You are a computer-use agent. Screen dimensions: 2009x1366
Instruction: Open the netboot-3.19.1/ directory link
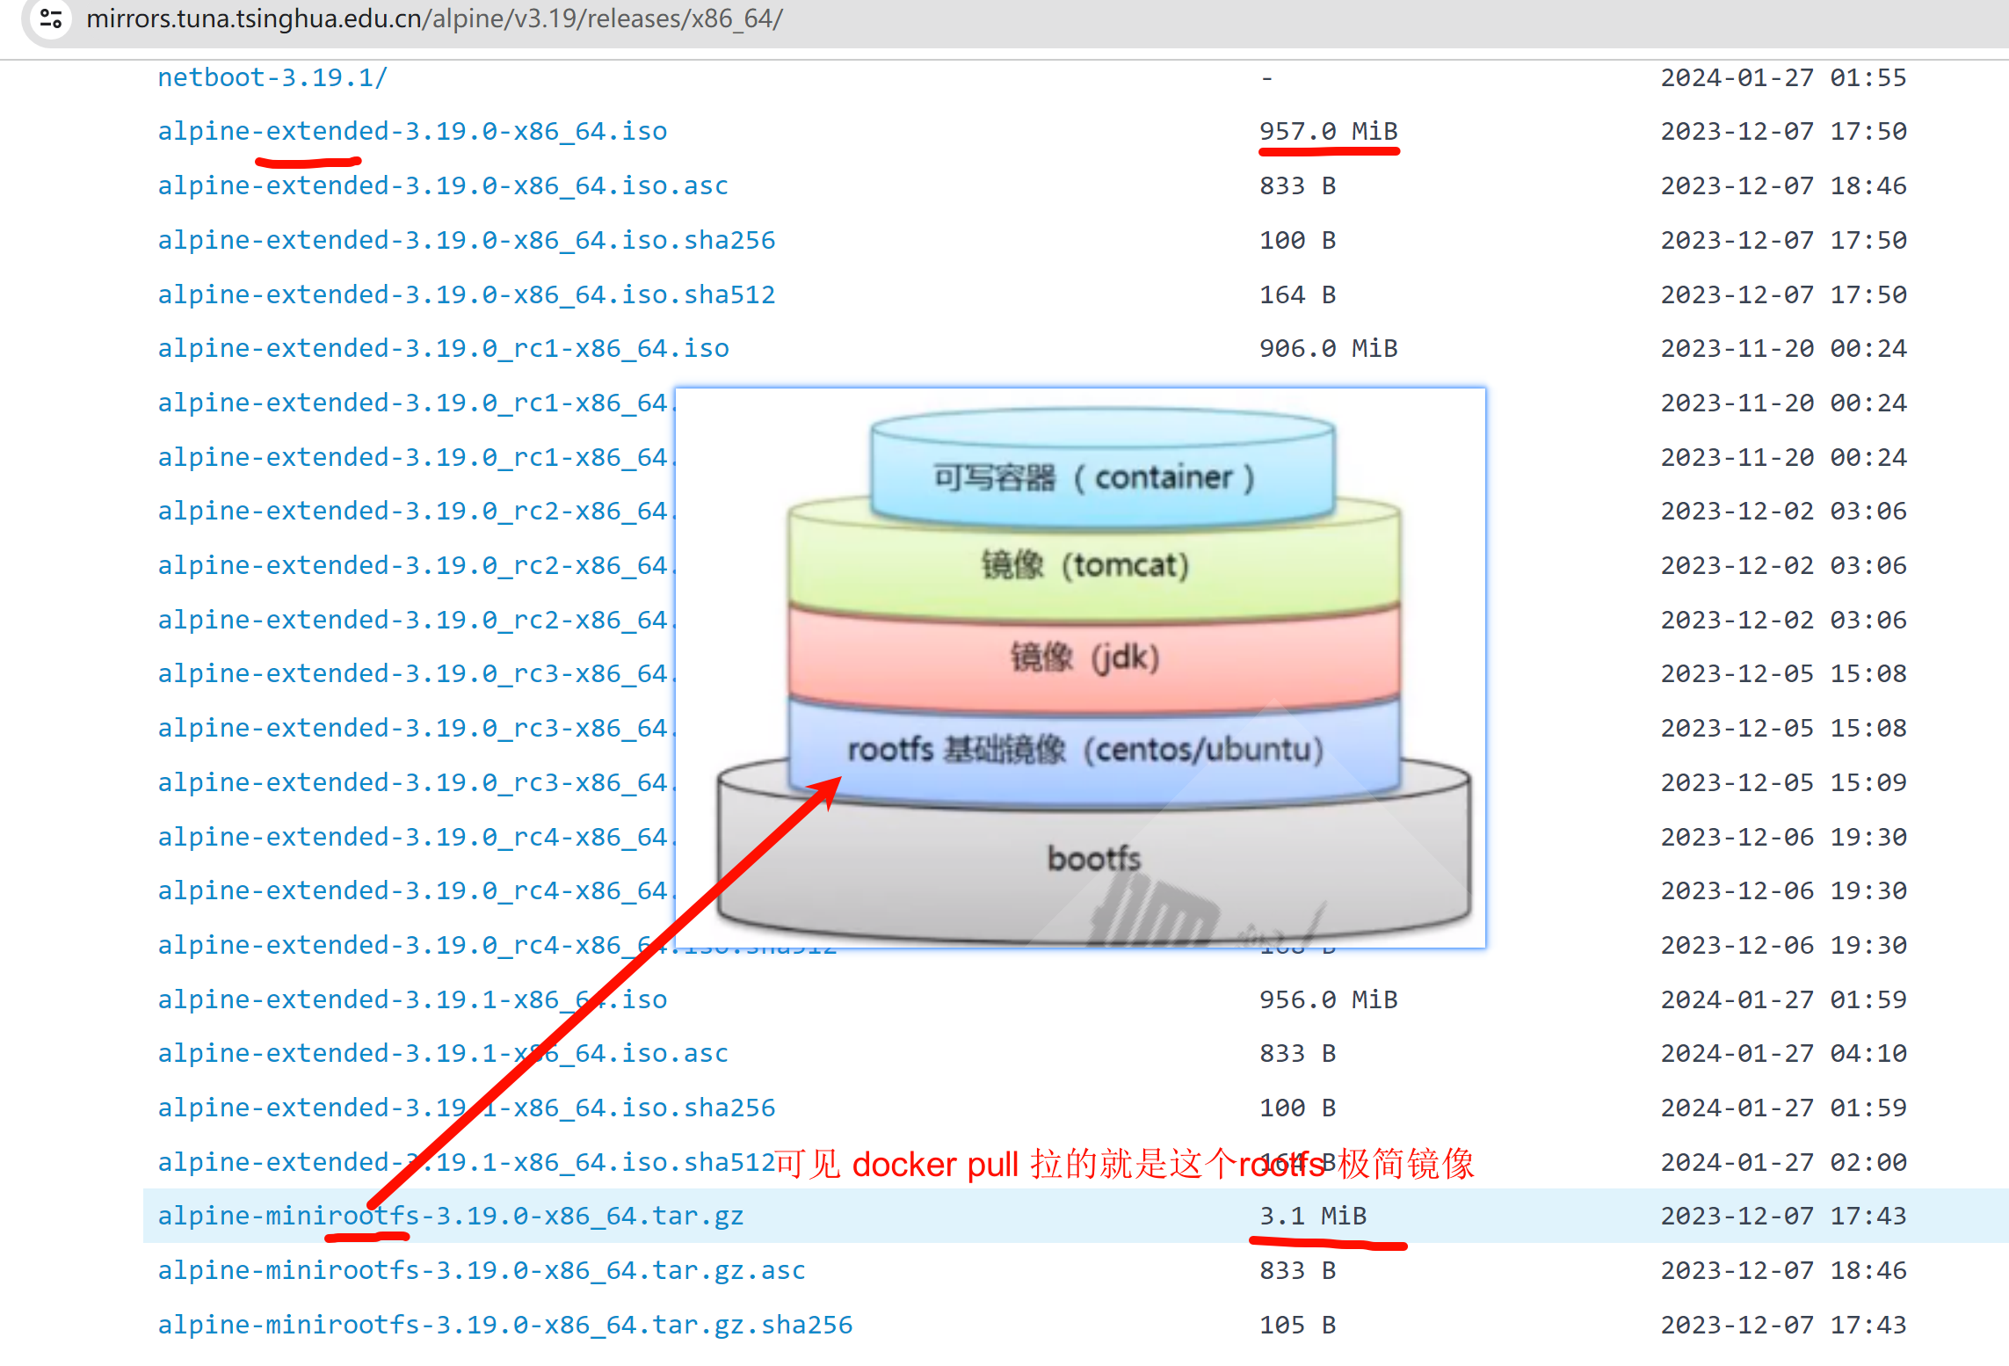point(272,77)
